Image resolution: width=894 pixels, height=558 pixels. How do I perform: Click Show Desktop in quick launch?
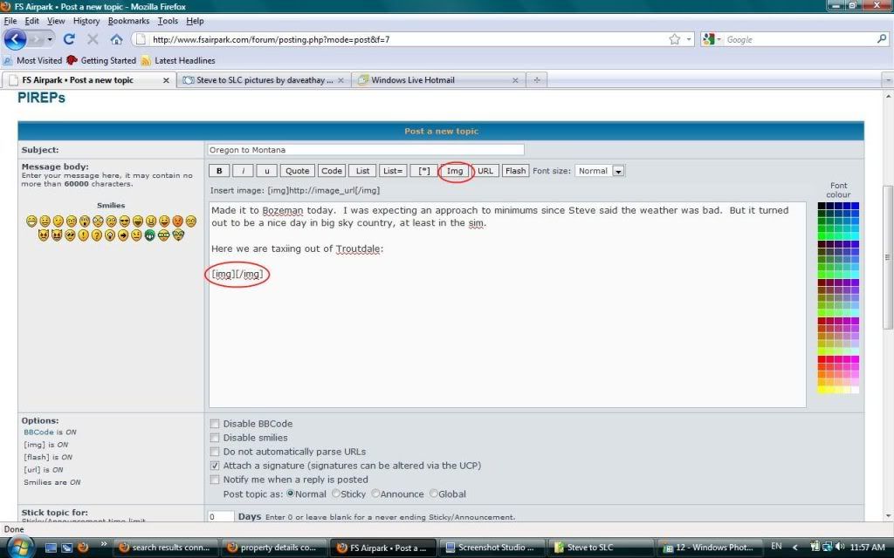coord(51,548)
